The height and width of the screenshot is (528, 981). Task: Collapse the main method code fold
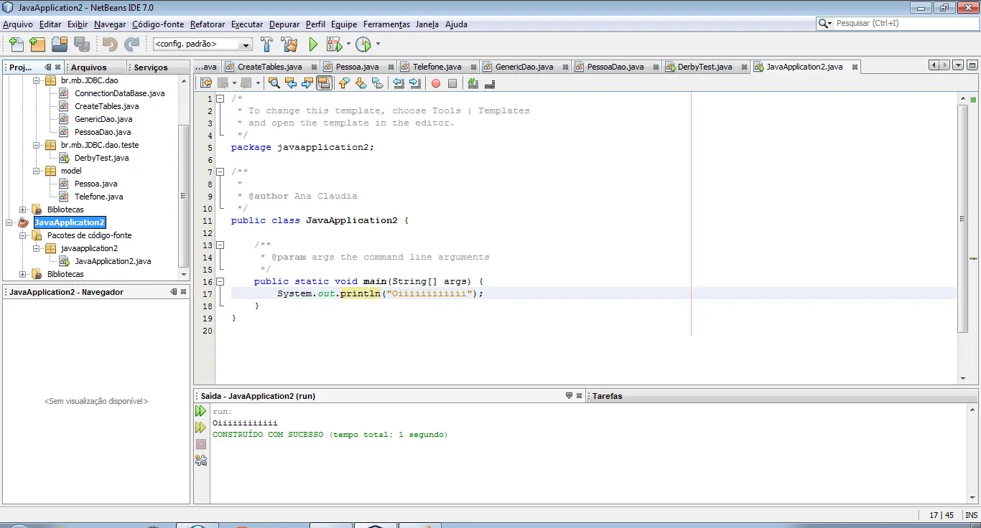coord(220,282)
